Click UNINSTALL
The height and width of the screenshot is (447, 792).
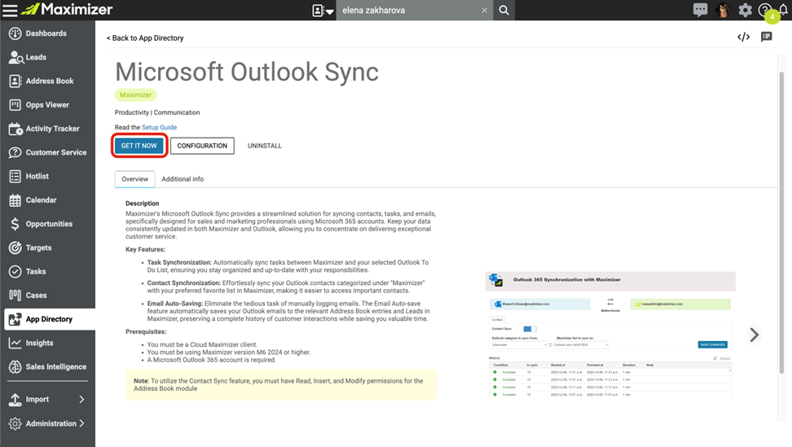click(x=265, y=146)
